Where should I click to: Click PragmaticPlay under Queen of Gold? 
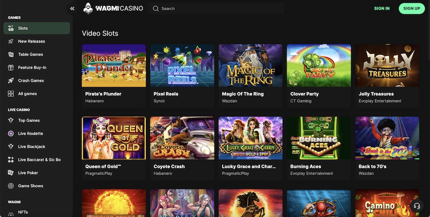click(99, 174)
